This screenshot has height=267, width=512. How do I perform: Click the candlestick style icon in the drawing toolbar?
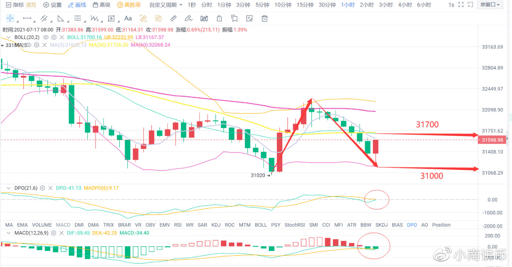(204, 18)
